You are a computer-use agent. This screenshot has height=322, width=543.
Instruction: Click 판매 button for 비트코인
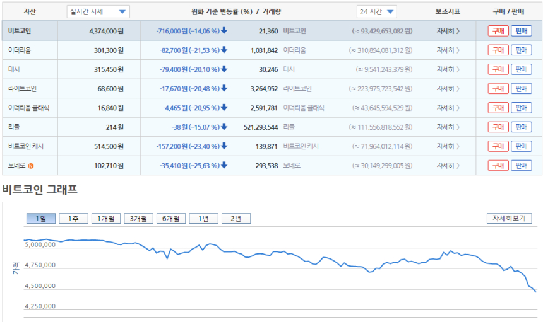pos(521,31)
